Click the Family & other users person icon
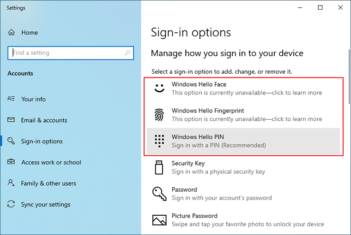This screenshot has height=235, width=351. tap(11, 183)
